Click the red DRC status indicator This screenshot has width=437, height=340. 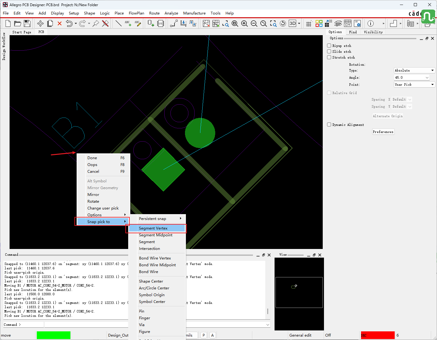[378, 335]
